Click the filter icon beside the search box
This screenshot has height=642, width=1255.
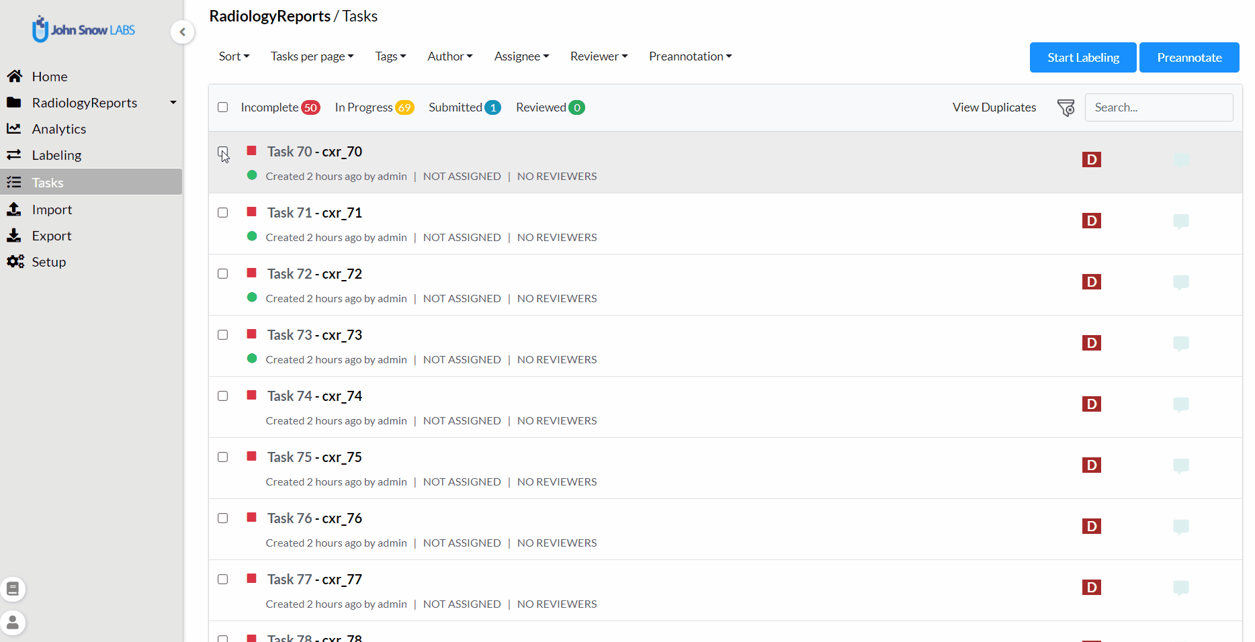tap(1066, 107)
